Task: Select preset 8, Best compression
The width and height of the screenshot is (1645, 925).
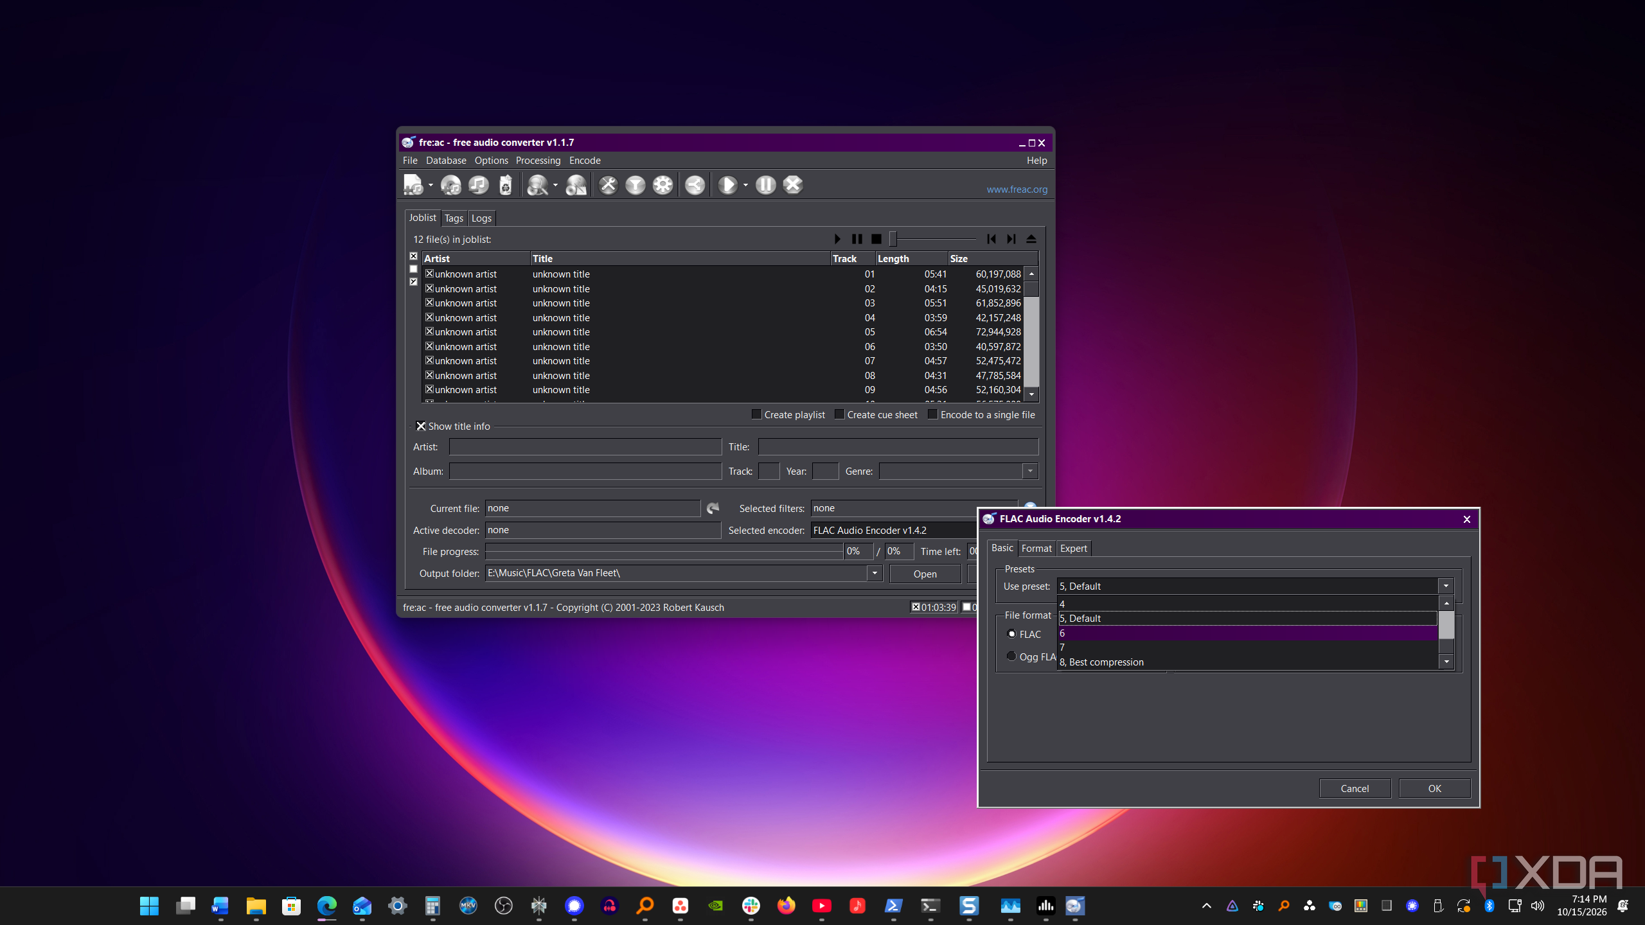Action: pos(1247,662)
